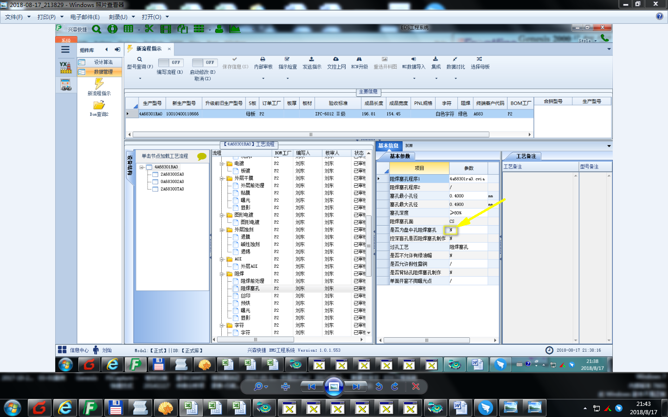The width and height of the screenshot is (668, 417).
Task: Toggle the 启动修改(E) OFF switch
Action: point(205,63)
